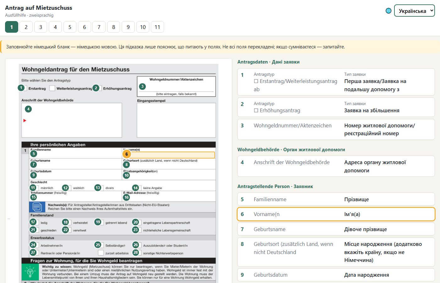The width and height of the screenshot is (440, 283).
Task: Click the blue document Nachweis icon
Action: tap(37, 207)
